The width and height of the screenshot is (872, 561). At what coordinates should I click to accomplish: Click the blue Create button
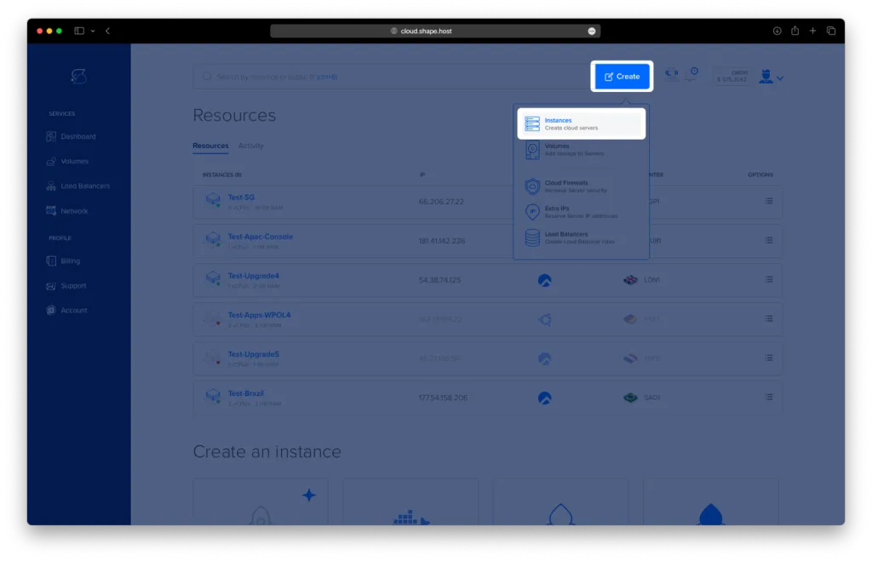click(x=622, y=77)
